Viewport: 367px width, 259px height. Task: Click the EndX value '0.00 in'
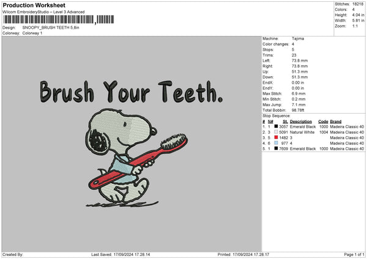(x=298, y=82)
